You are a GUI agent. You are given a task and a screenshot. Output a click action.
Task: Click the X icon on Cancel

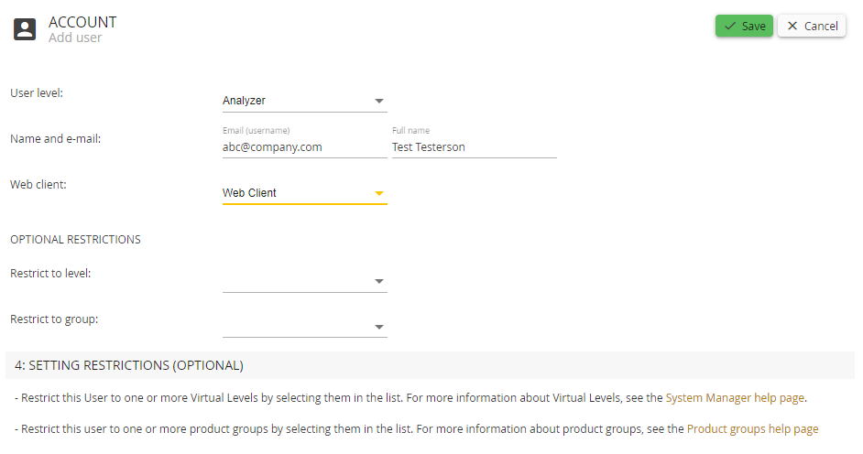tap(792, 26)
